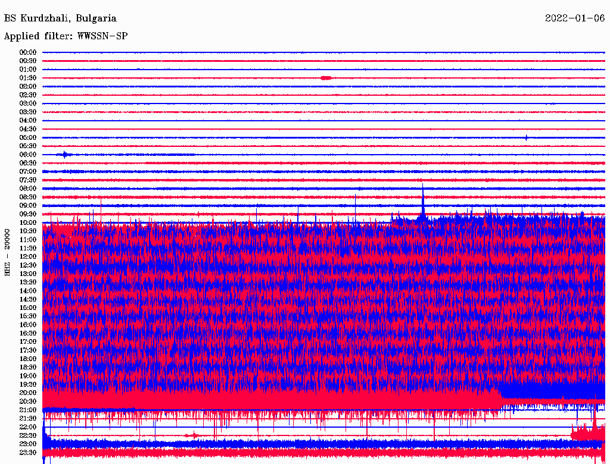Click 'Applied filter: WWSSN-SP' text
Screen dimensions: 610x464
(x=66, y=36)
